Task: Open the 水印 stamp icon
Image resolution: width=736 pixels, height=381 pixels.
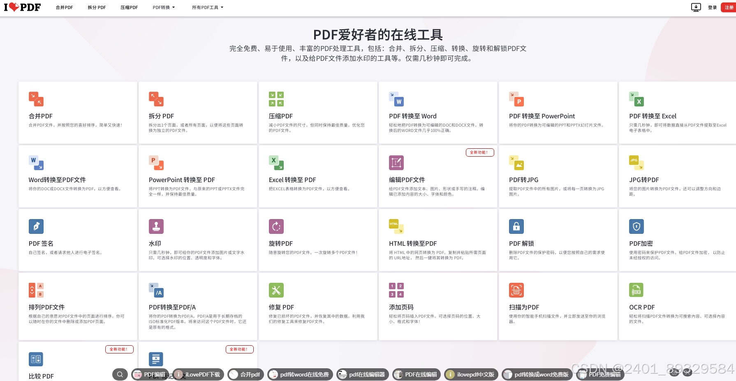Action: (156, 226)
